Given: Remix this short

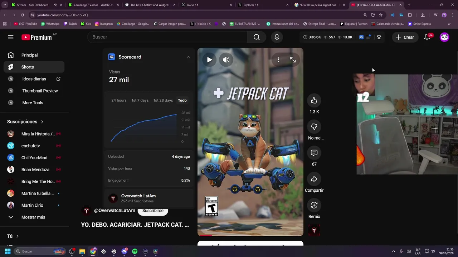Looking at the screenshot, I should point(314,205).
